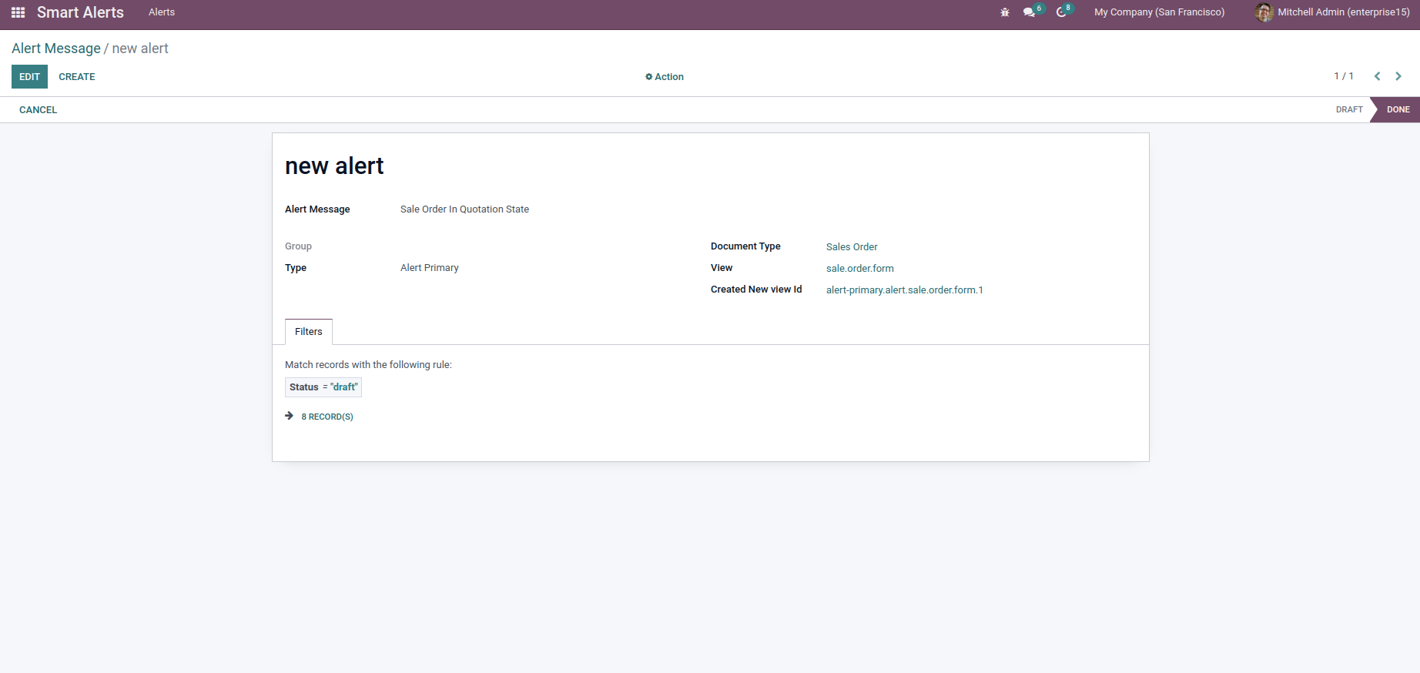The width and height of the screenshot is (1420, 673).
Task: Open the conversations chat icon
Action: [1029, 12]
